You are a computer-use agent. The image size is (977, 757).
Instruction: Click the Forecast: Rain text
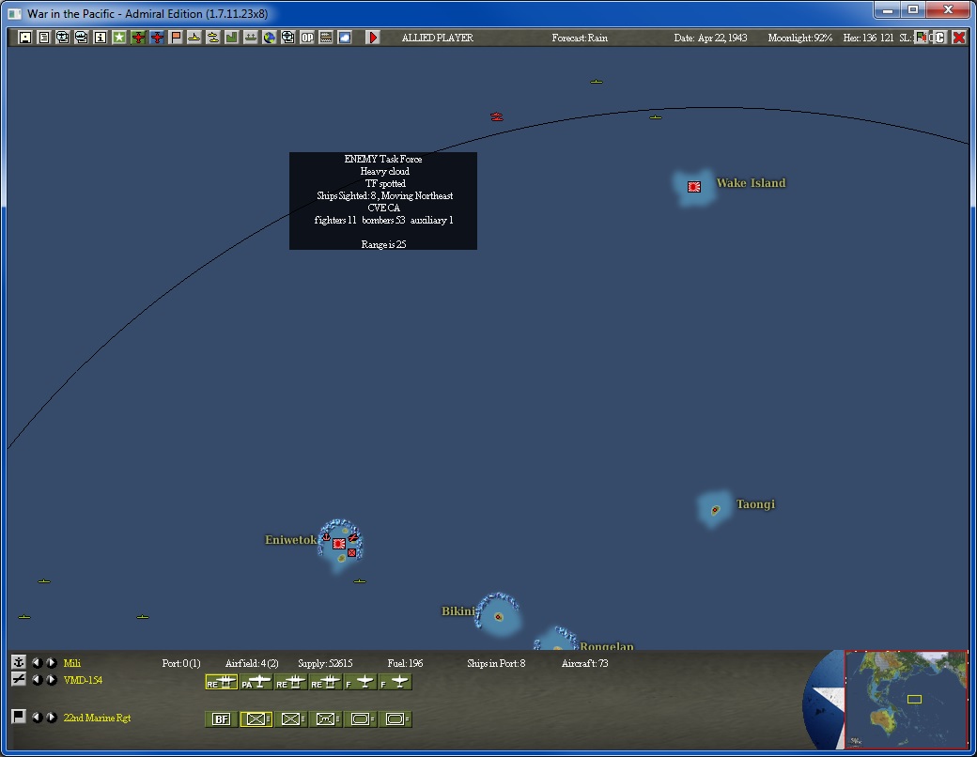(x=580, y=38)
